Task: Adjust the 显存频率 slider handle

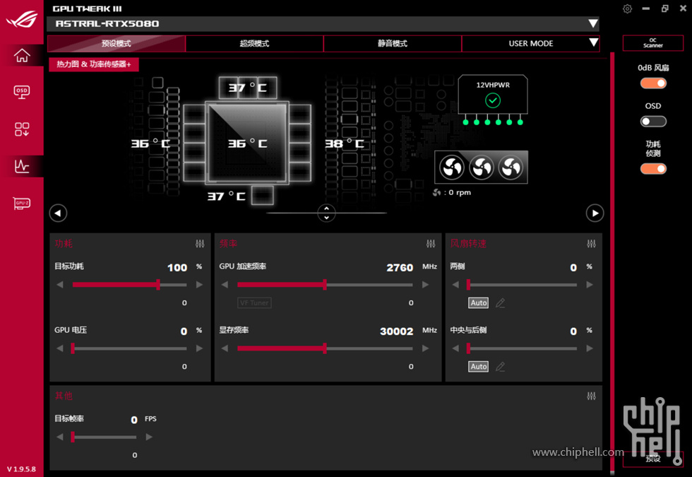Action: point(325,348)
